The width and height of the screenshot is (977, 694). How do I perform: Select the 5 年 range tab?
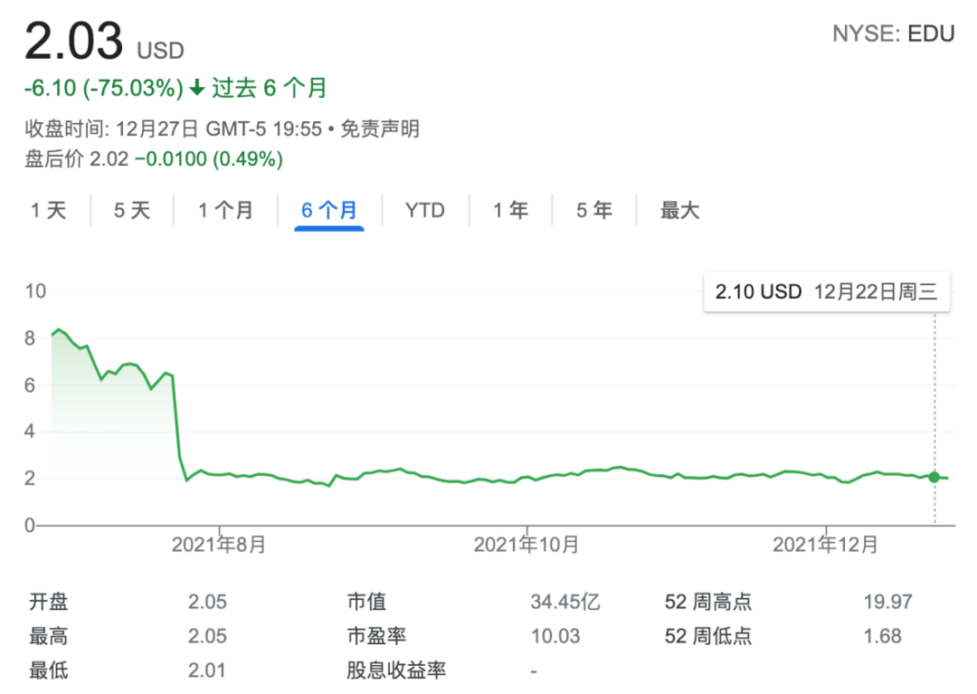594,211
